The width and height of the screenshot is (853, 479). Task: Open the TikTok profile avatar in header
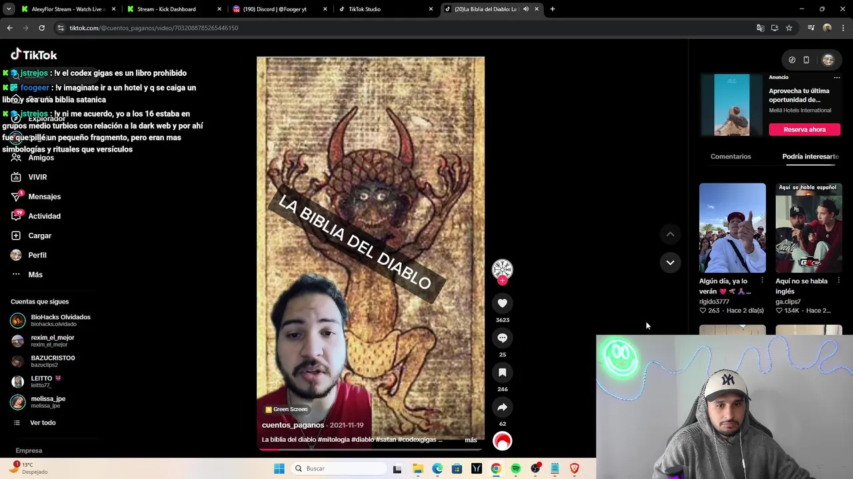(828, 60)
